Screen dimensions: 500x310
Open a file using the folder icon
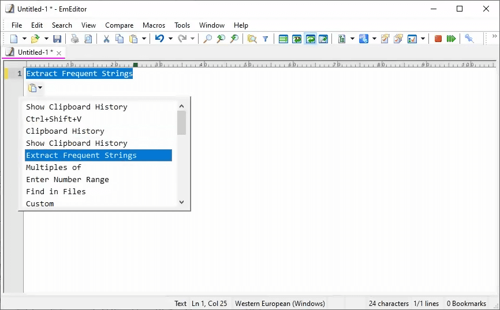click(35, 39)
